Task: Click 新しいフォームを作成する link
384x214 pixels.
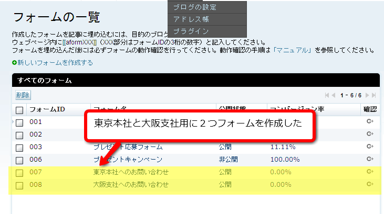Action: coord(55,63)
